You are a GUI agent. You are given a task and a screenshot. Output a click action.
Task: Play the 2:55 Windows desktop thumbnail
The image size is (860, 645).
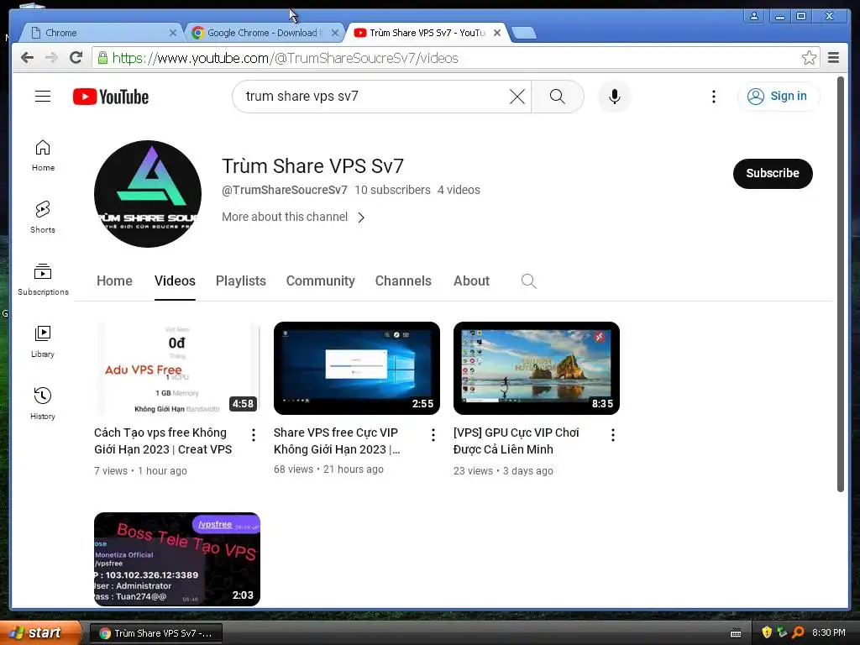[356, 368]
